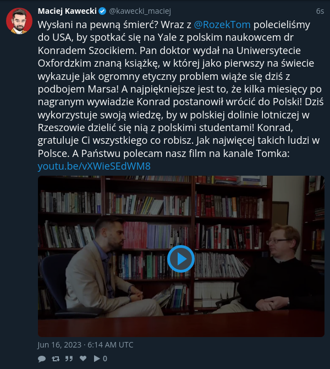Open the youtu.be/vXWieSEdWM8 link
Image resolution: width=330 pixels, height=369 pixels.
click(94, 166)
